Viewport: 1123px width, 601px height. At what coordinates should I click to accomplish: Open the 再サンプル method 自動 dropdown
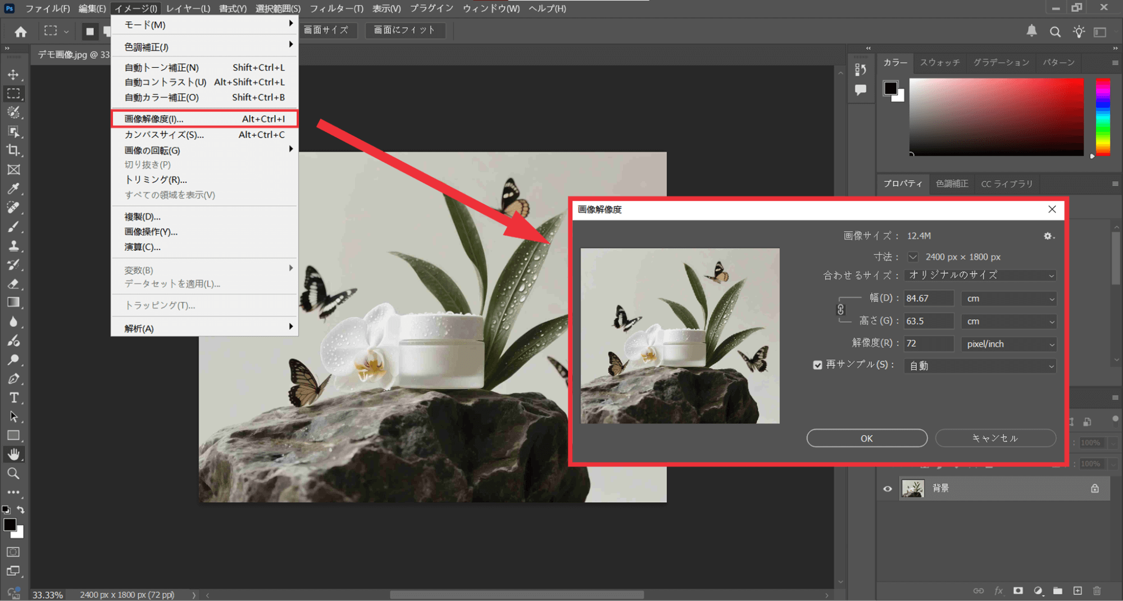[980, 366]
